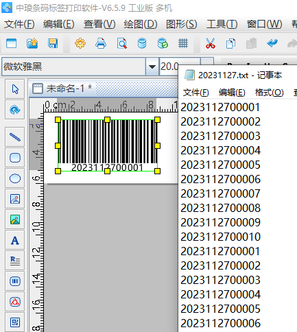
Task: Open Notepad's 格式(O) menu
Action: 270,93
